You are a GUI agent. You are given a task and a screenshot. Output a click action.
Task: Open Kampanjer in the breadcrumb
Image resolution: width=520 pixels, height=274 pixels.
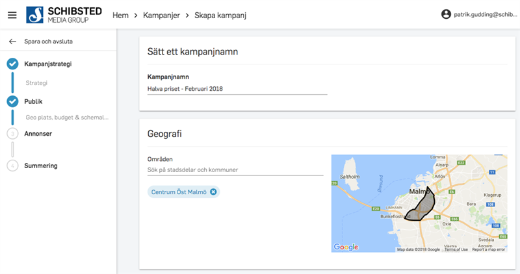tap(161, 14)
